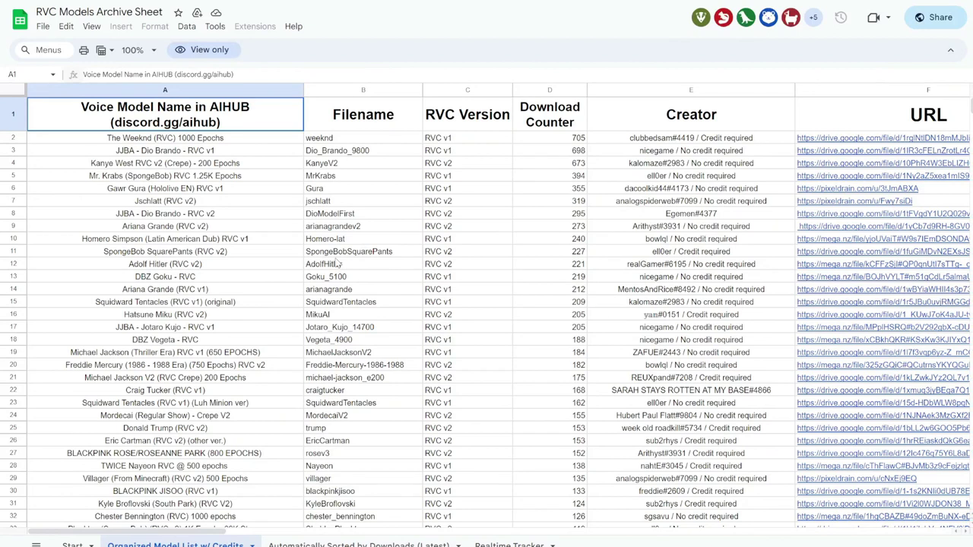Open the Meet call options dropdown arrow
This screenshot has width=973, height=547.
point(888,17)
